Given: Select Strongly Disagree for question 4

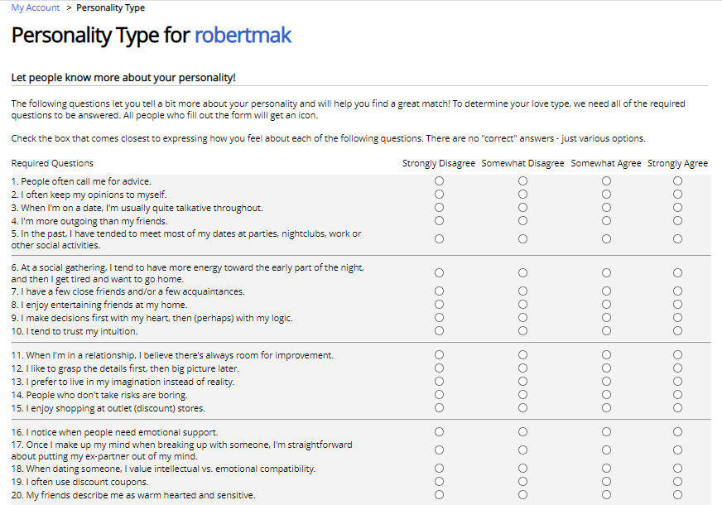Looking at the screenshot, I should tap(440, 221).
